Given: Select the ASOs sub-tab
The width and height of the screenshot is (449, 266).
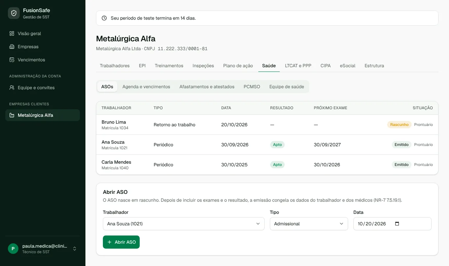Looking at the screenshot, I should pyautogui.click(x=107, y=87).
